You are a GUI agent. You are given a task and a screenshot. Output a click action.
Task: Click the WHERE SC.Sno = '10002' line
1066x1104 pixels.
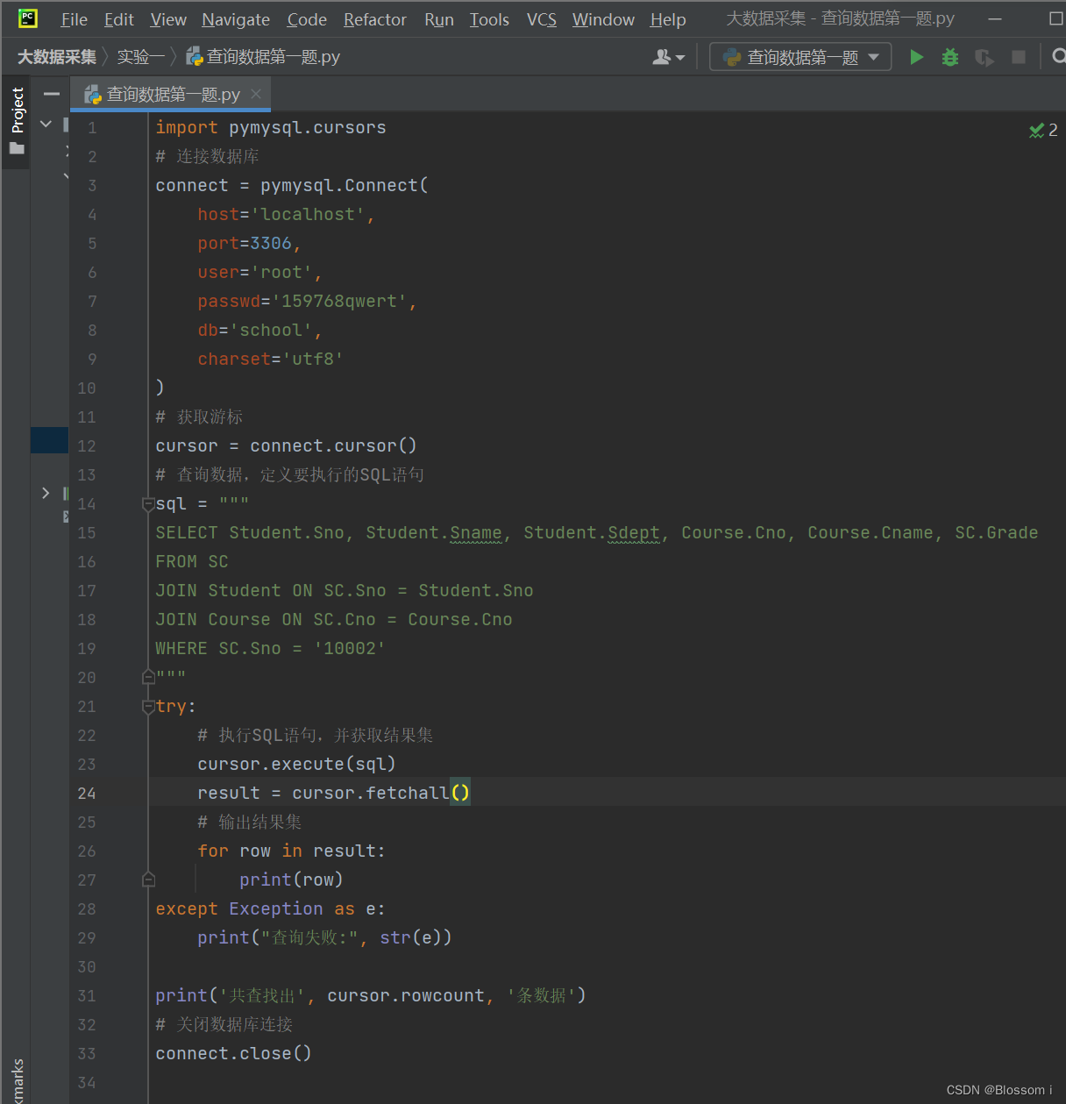pyautogui.click(x=270, y=648)
